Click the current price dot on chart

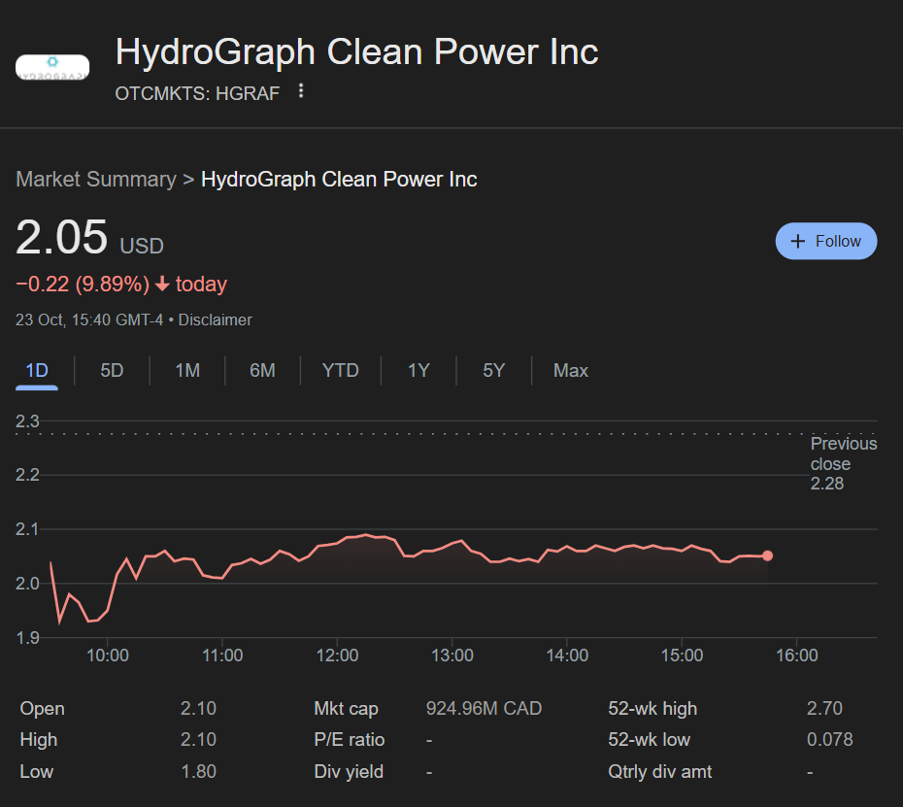[x=767, y=555]
